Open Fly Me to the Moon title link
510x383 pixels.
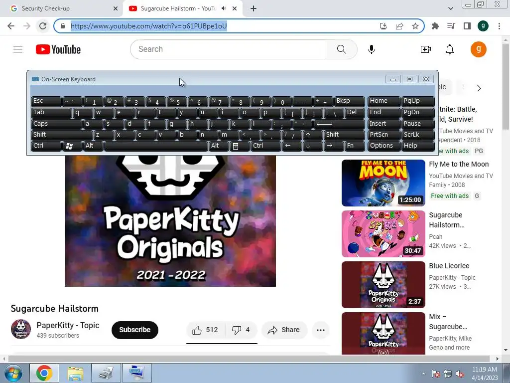(459, 165)
